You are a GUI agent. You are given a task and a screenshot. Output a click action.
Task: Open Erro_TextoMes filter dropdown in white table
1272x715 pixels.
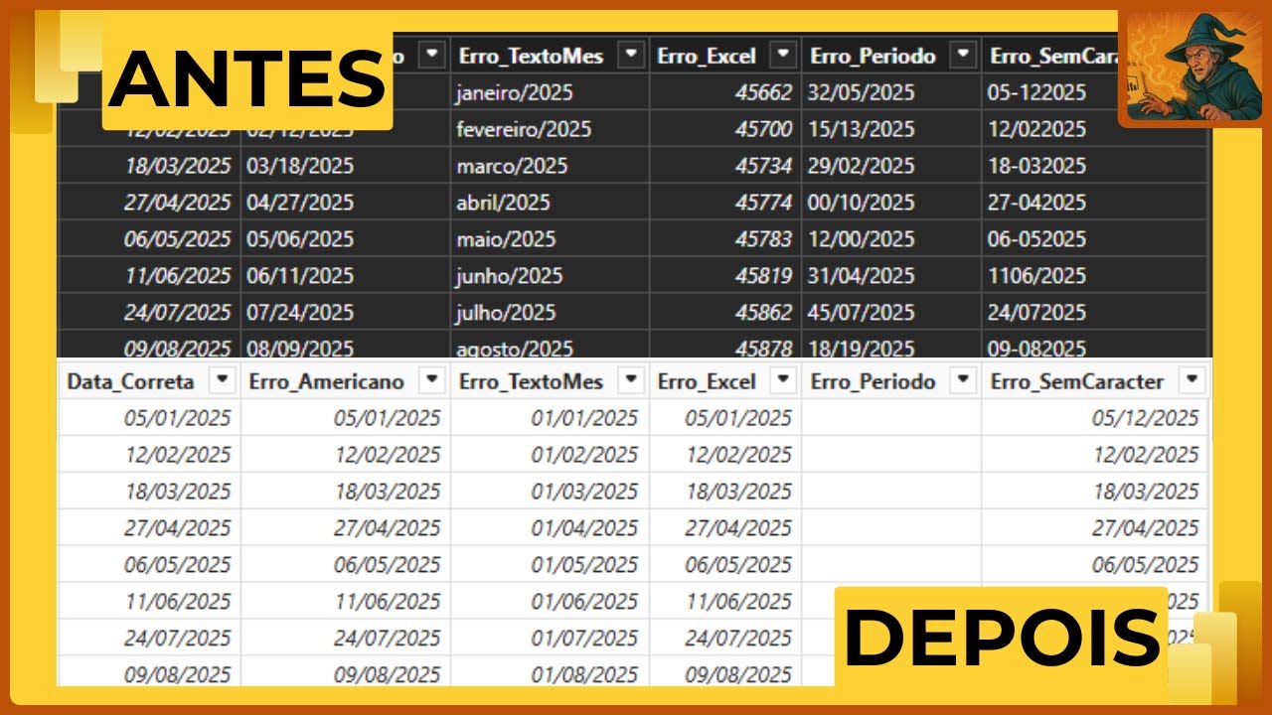pos(630,380)
